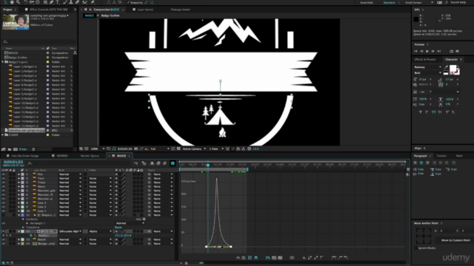This screenshot has height=266, width=474.
Task: Click Move to Custom Point button
Action: (x=455, y=240)
